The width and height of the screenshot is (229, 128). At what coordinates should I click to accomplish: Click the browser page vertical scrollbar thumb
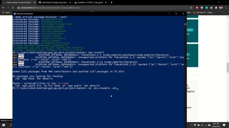228,68
